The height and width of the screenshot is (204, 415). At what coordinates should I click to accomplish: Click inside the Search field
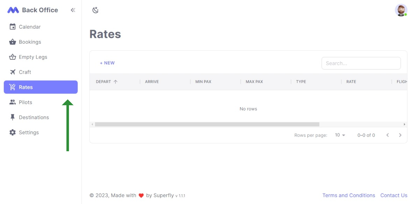[x=361, y=63]
